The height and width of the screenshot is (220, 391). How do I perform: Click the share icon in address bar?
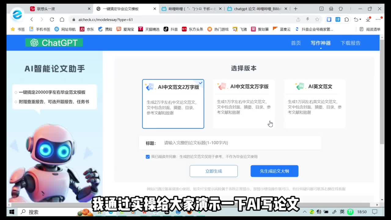298,20
